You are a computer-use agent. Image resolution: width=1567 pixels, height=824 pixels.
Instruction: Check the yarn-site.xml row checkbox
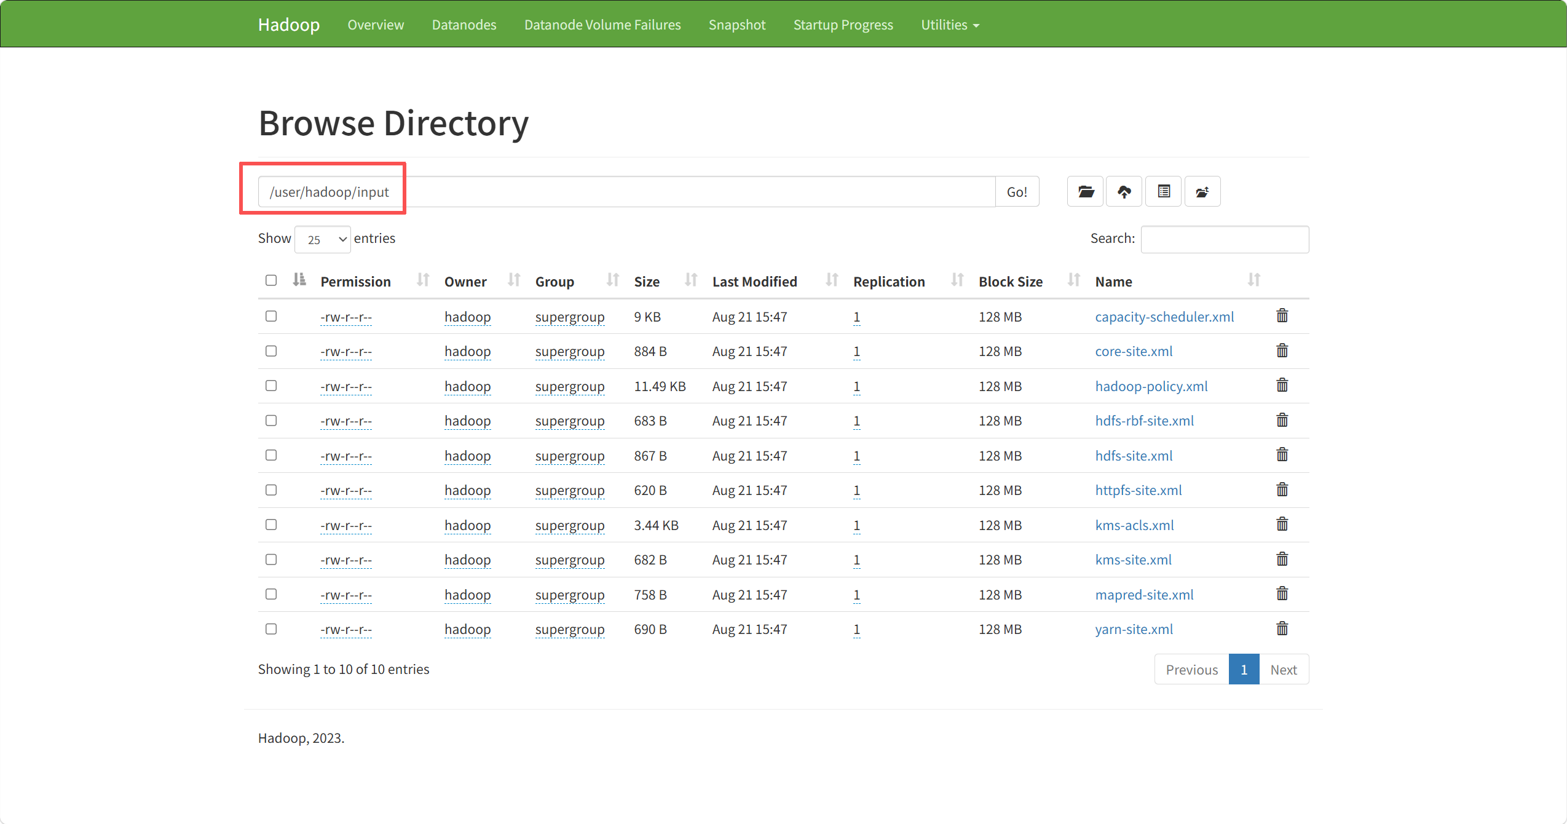point(271,629)
